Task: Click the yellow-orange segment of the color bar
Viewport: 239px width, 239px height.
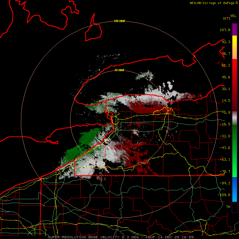Action: 234,47
